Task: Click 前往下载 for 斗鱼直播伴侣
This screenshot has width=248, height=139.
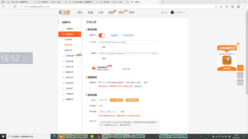Action: 126,69
